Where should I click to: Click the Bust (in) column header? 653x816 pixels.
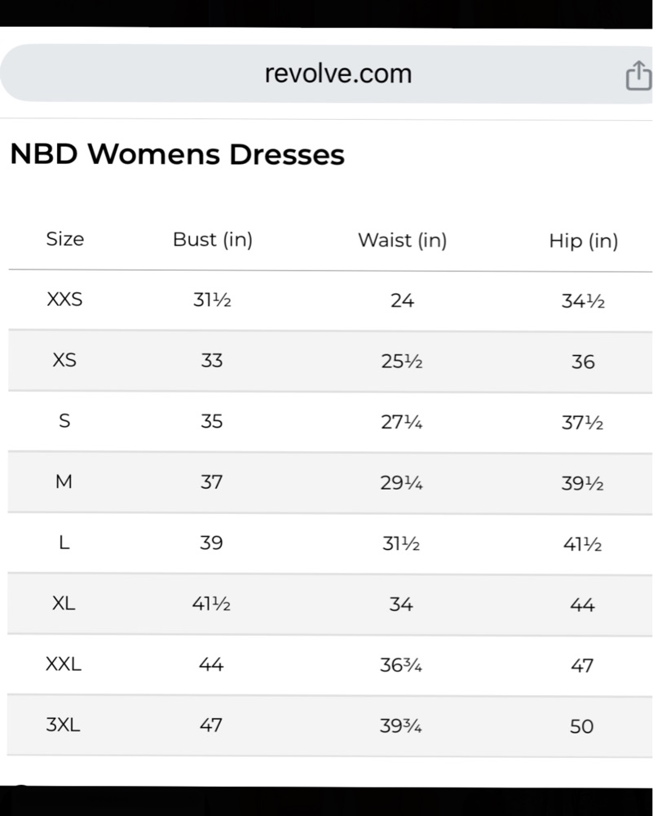tap(213, 239)
